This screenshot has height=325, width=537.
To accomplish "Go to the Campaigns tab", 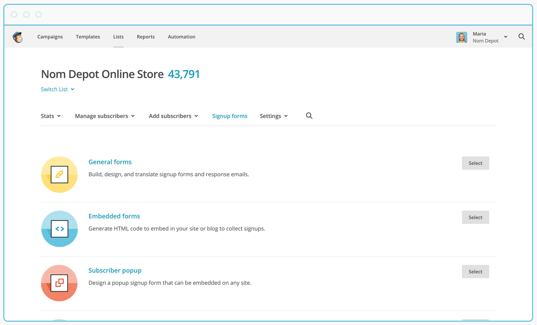I will [50, 37].
